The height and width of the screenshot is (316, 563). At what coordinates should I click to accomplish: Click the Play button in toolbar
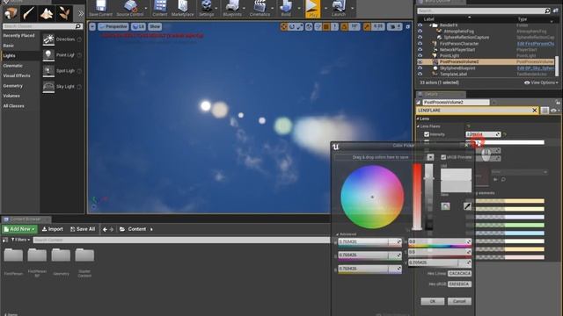[313, 9]
